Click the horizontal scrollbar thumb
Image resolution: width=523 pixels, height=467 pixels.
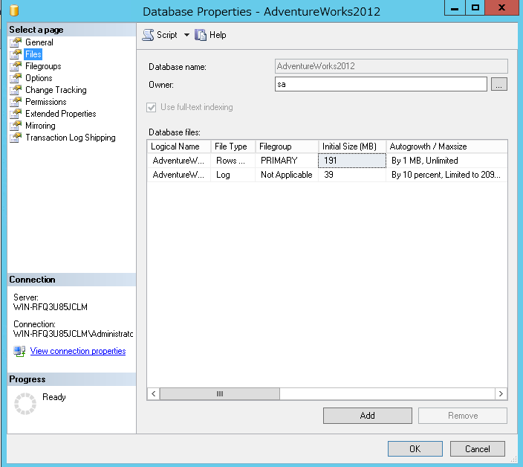click(x=219, y=394)
